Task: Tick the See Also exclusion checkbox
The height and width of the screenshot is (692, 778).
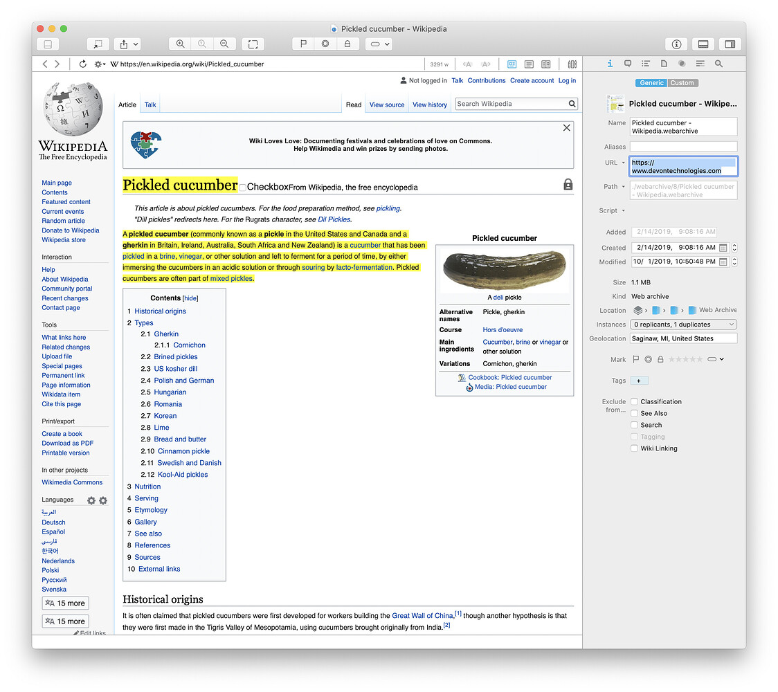Action: tap(634, 412)
